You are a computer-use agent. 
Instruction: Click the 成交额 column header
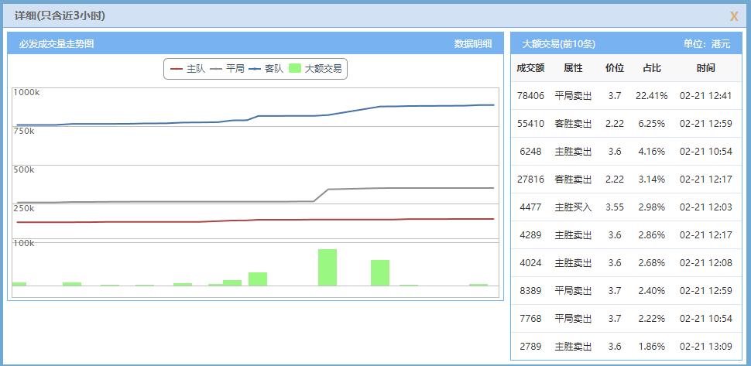coord(530,68)
